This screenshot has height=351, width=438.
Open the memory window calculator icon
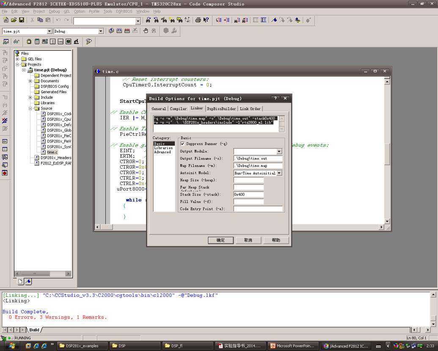37,41
